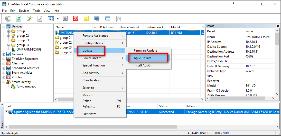Choose Agile Update from submenu
The height and width of the screenshot is (136, 281).
[148, 58]
